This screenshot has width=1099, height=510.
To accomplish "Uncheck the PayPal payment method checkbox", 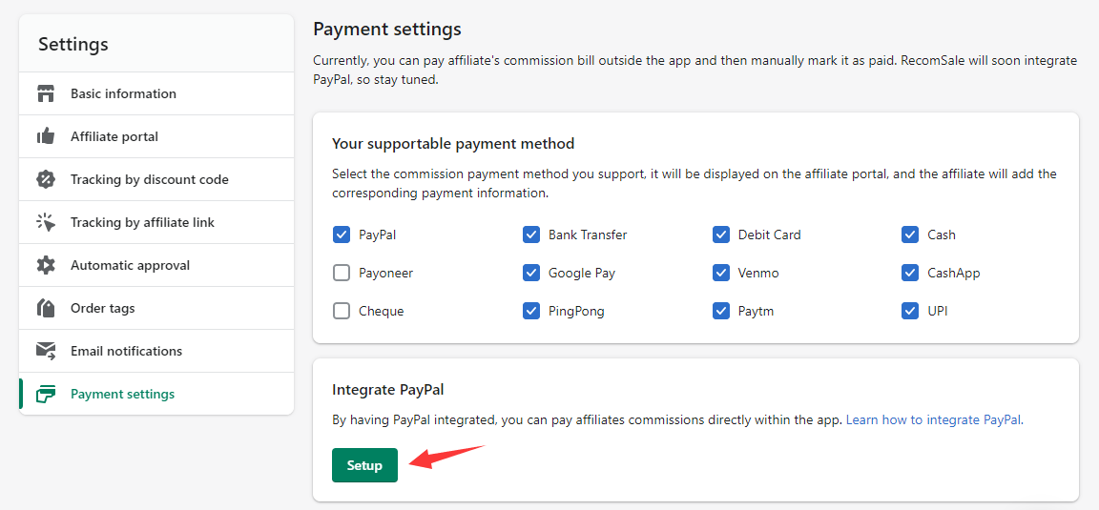I will [x=342, y=235].
